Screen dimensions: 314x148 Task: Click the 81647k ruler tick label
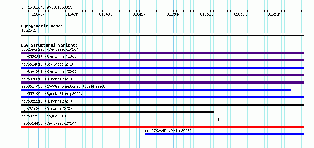(x=72, y=14)
